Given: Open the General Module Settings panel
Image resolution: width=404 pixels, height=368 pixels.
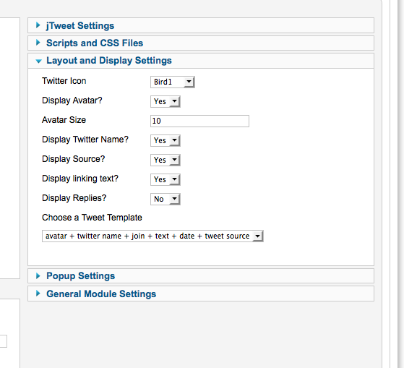Looking at the screenshot, I should click(x=101, y=294).
